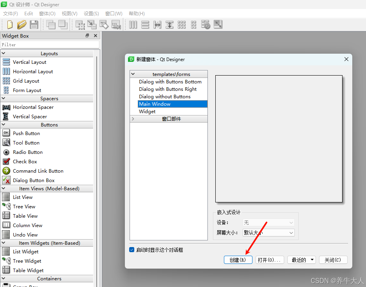This screenshot has width=366, height=287.
Task: Click Lay Out Horizontally in Splitter icon
Action: pos(157,25)
